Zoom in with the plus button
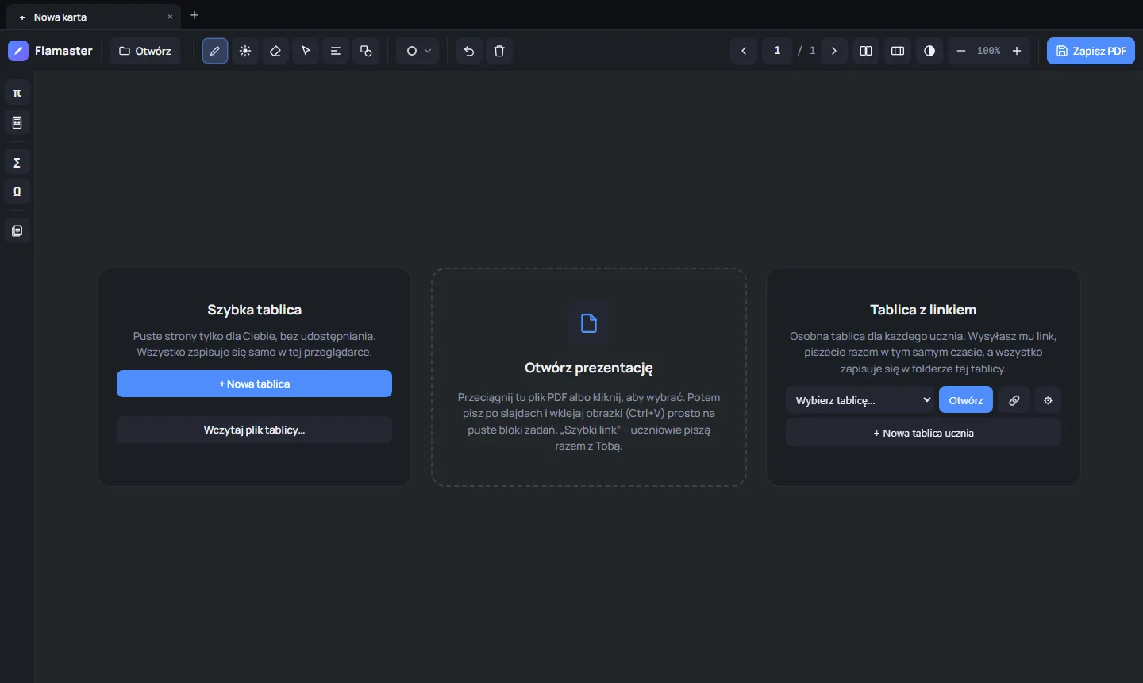Image resolution: width=1143 pixels, height=683 pixels. tap(1017, 51)
